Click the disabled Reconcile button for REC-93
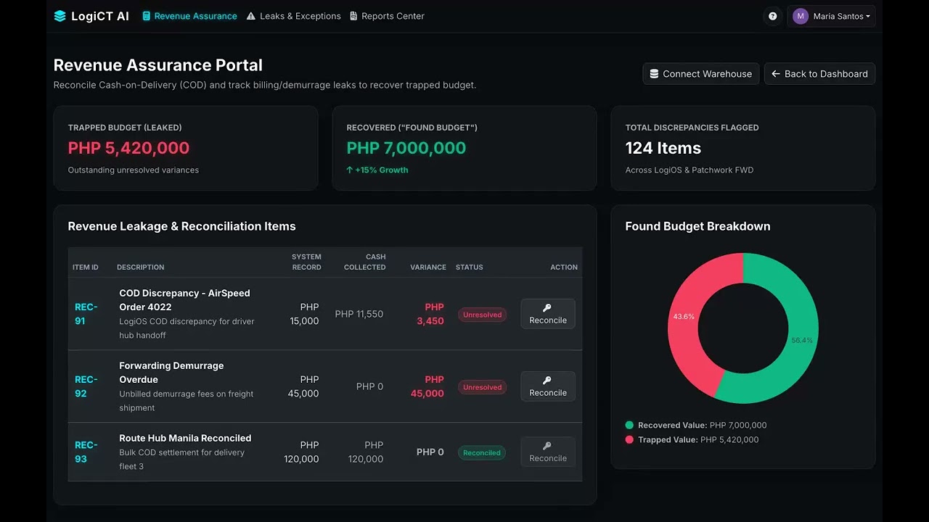Image resolution: width=929 pixels, height=522 pixels. point(548,452)
